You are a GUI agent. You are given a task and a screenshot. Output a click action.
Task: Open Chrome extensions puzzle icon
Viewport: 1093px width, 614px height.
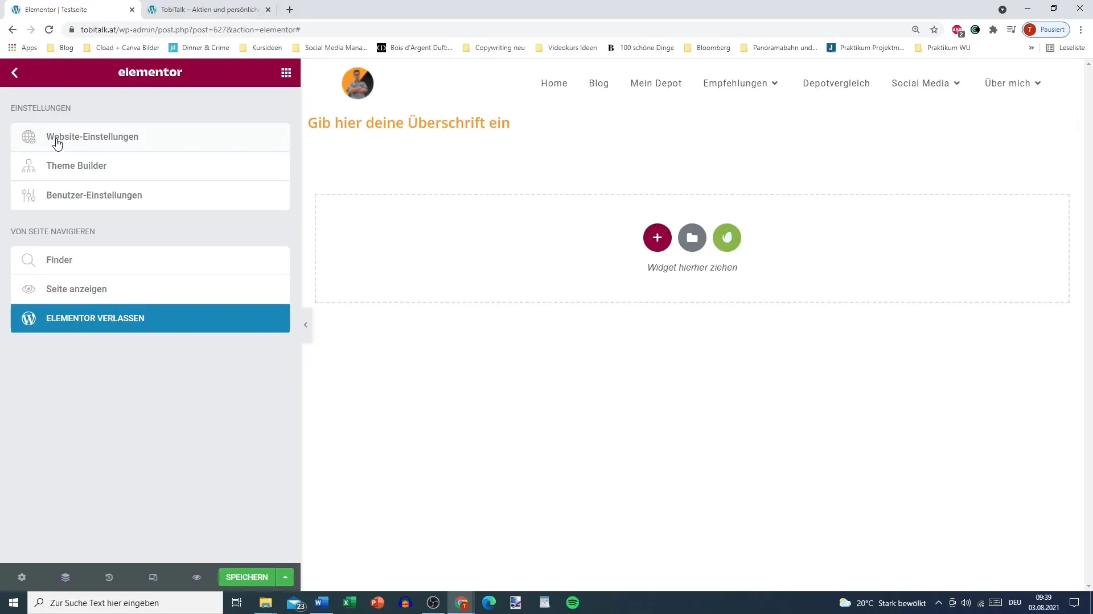tap(993, 30)
